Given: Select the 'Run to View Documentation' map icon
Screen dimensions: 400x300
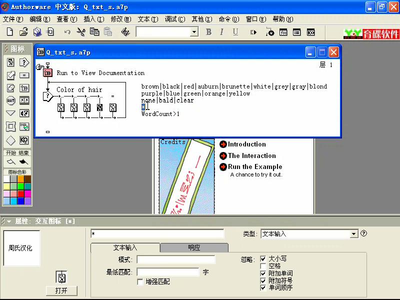Looking at the screenshot, I should pyautogui.click(x=47, y=73).
